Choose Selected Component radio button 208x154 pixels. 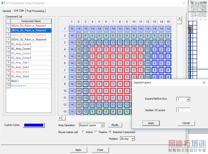point(110,132)
